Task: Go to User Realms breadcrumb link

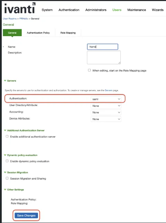Action: 10,19
